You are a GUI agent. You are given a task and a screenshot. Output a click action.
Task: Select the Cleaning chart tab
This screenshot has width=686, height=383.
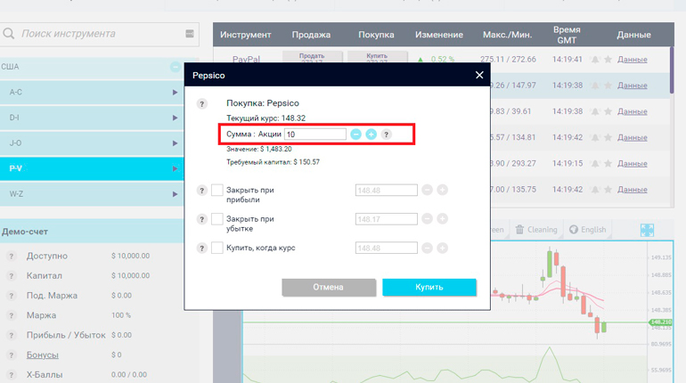pos(536,230)
